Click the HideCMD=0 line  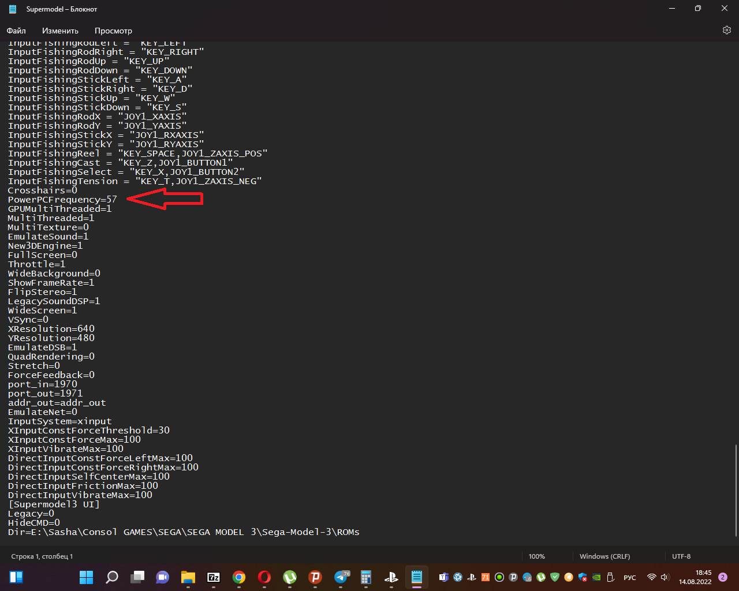[x=33, y=523]
